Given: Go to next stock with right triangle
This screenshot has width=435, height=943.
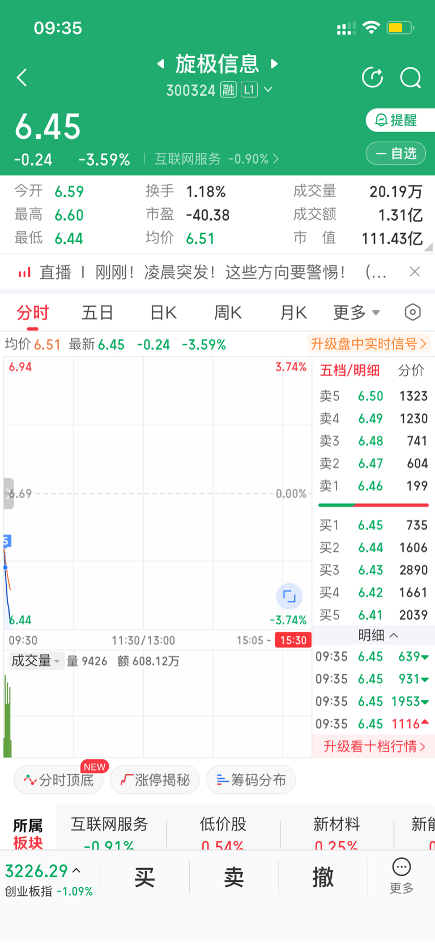Looking at the screenshot, I should click(x=275, y=64).
